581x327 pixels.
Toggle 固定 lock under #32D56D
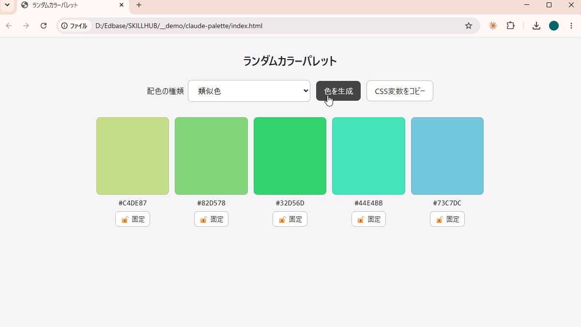click(290, 219)
